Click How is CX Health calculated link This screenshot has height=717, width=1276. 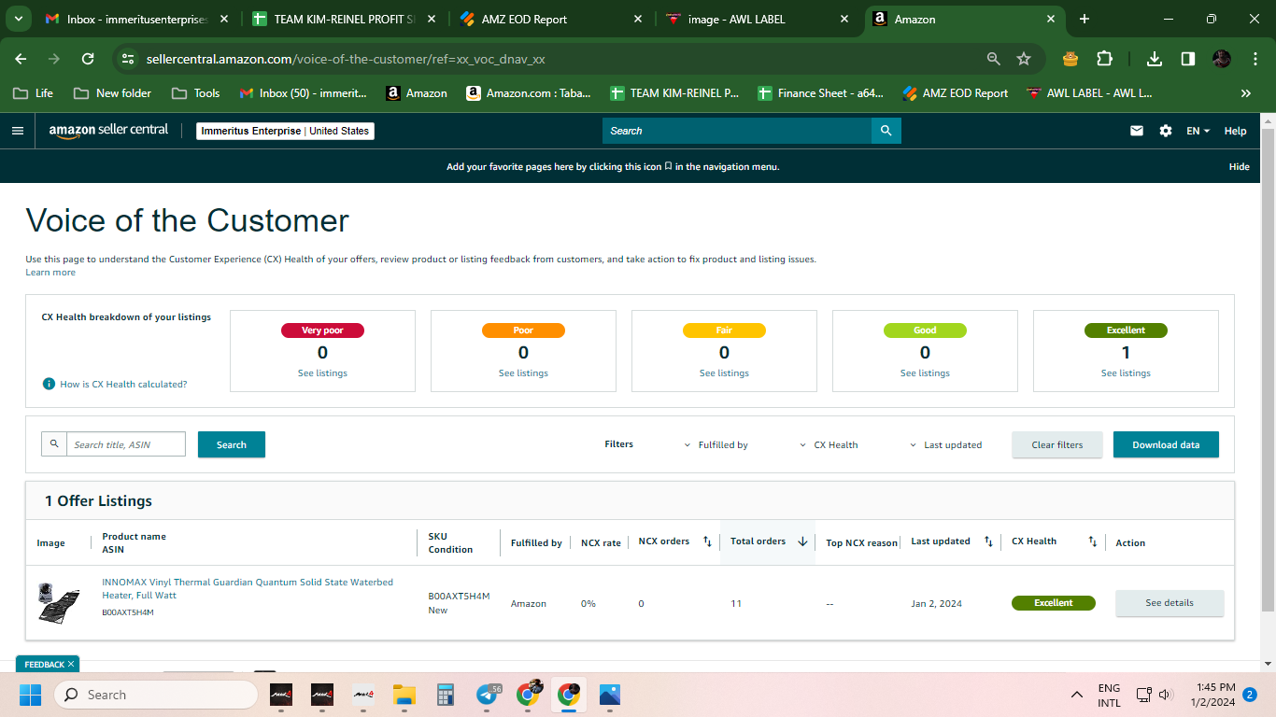123,385
